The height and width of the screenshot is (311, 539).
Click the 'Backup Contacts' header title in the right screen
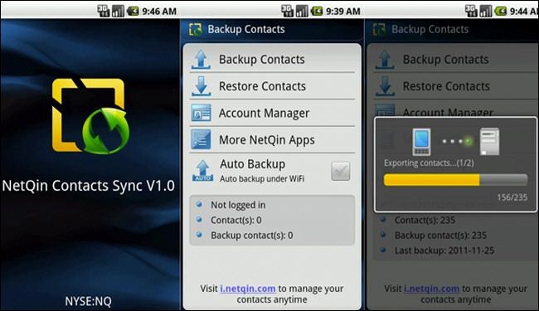430,29
